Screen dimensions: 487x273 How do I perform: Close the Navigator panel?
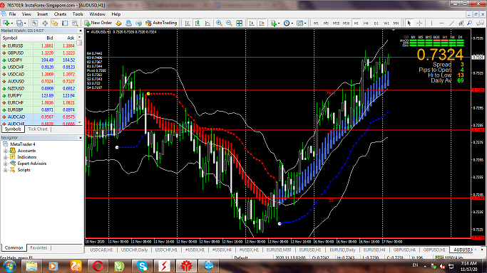pyautogui.click(x=81, y=138)
